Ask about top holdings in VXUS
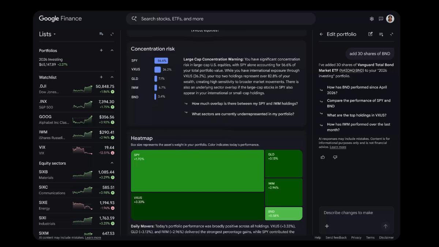Viewport: 439px width, 247px height. point(357,115)
